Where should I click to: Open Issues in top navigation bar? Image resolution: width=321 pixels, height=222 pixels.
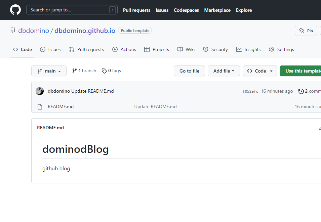(162, 10)
